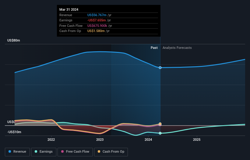Click the Past section label

click(154, 48)
